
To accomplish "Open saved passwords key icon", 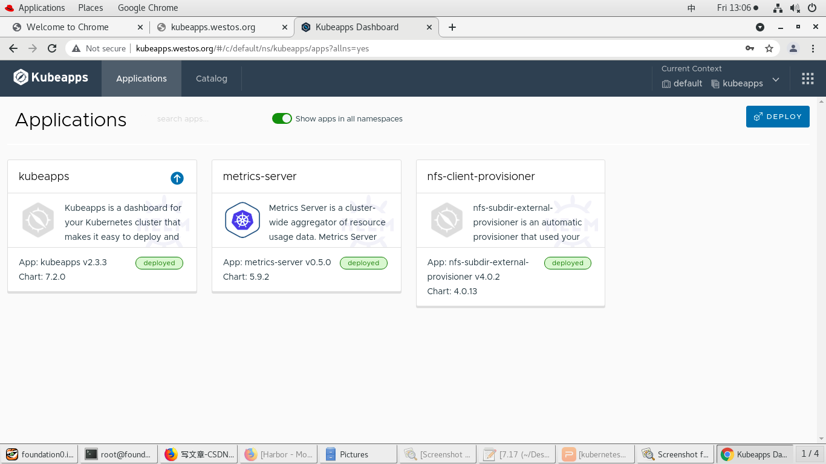I will (x=750, y=48).
